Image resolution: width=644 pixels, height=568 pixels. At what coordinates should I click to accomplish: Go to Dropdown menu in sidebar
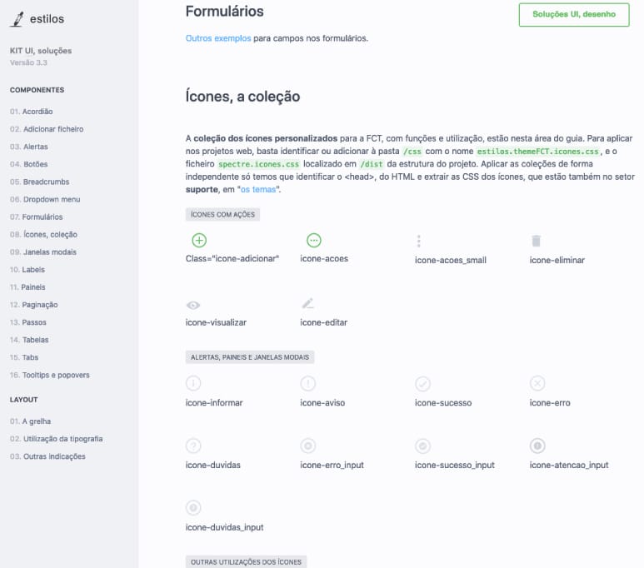[51, 200]
